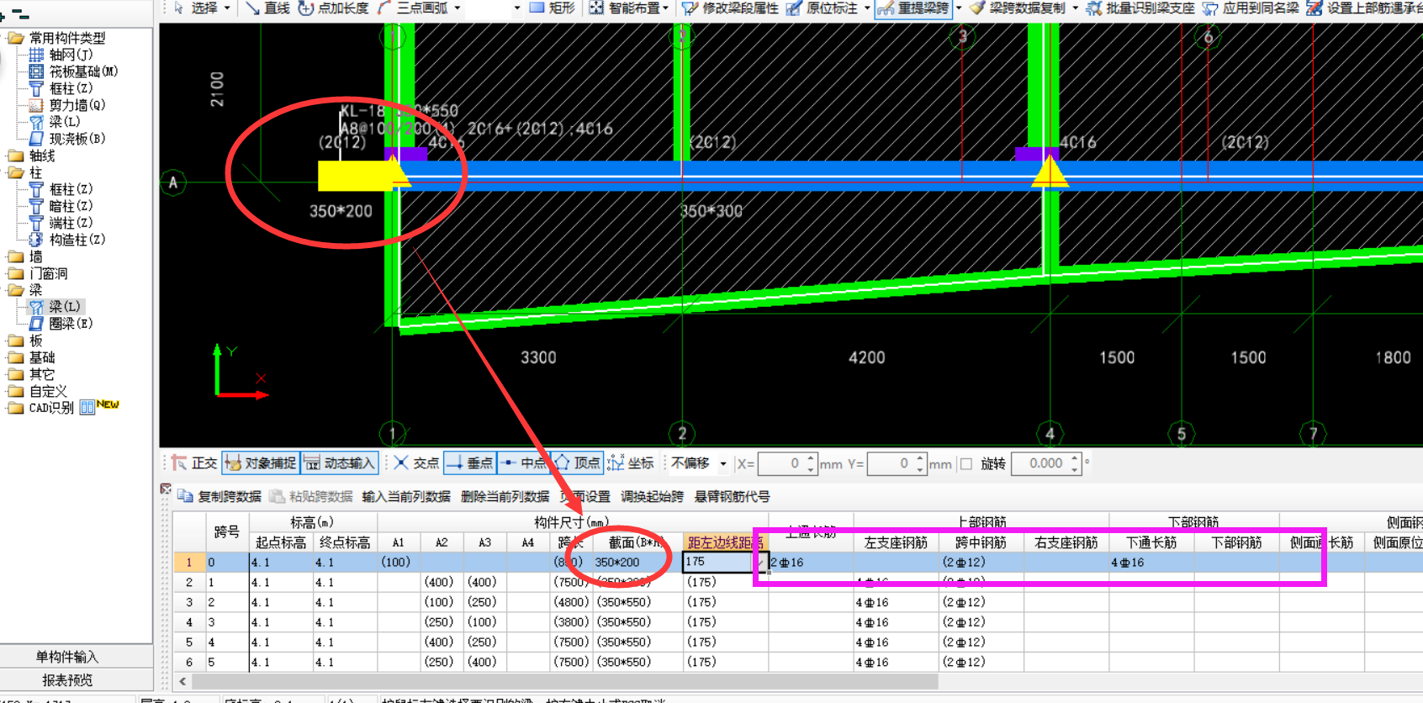Click 截面 cell 350*200 in row 1
The image size is (1423, 703).
tap(637, 562)
